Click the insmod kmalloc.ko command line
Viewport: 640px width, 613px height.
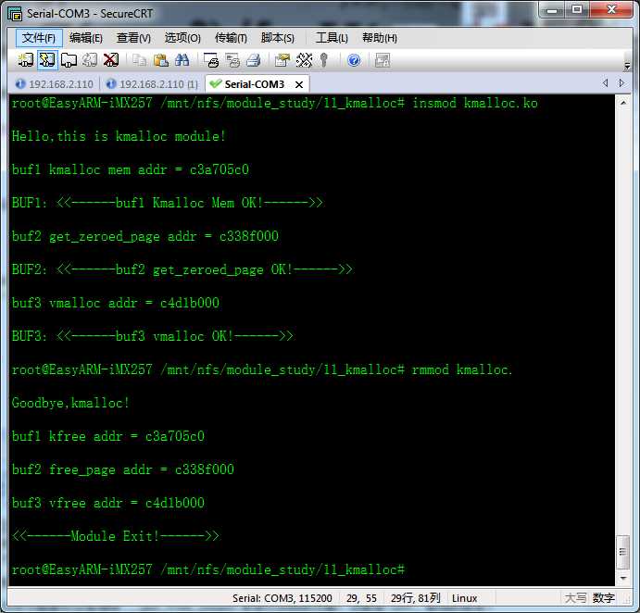click(275, 103)
